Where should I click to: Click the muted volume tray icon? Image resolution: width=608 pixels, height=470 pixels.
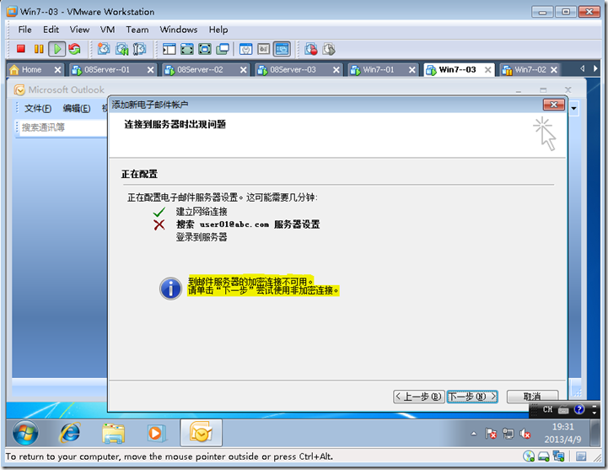525,434
